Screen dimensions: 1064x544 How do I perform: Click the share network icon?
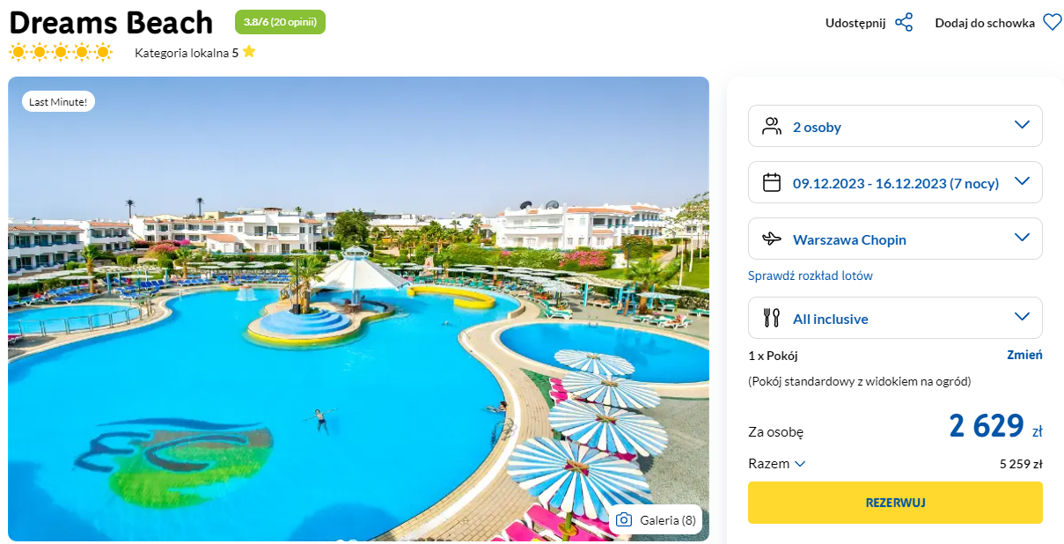(x=904, y=23)
